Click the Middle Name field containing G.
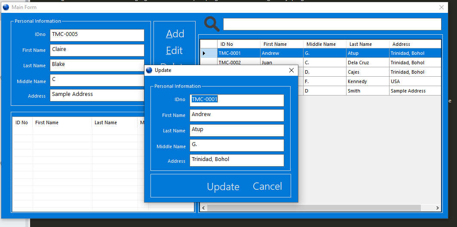This screenshot has width=457, height=227. [x=236, y=146]
